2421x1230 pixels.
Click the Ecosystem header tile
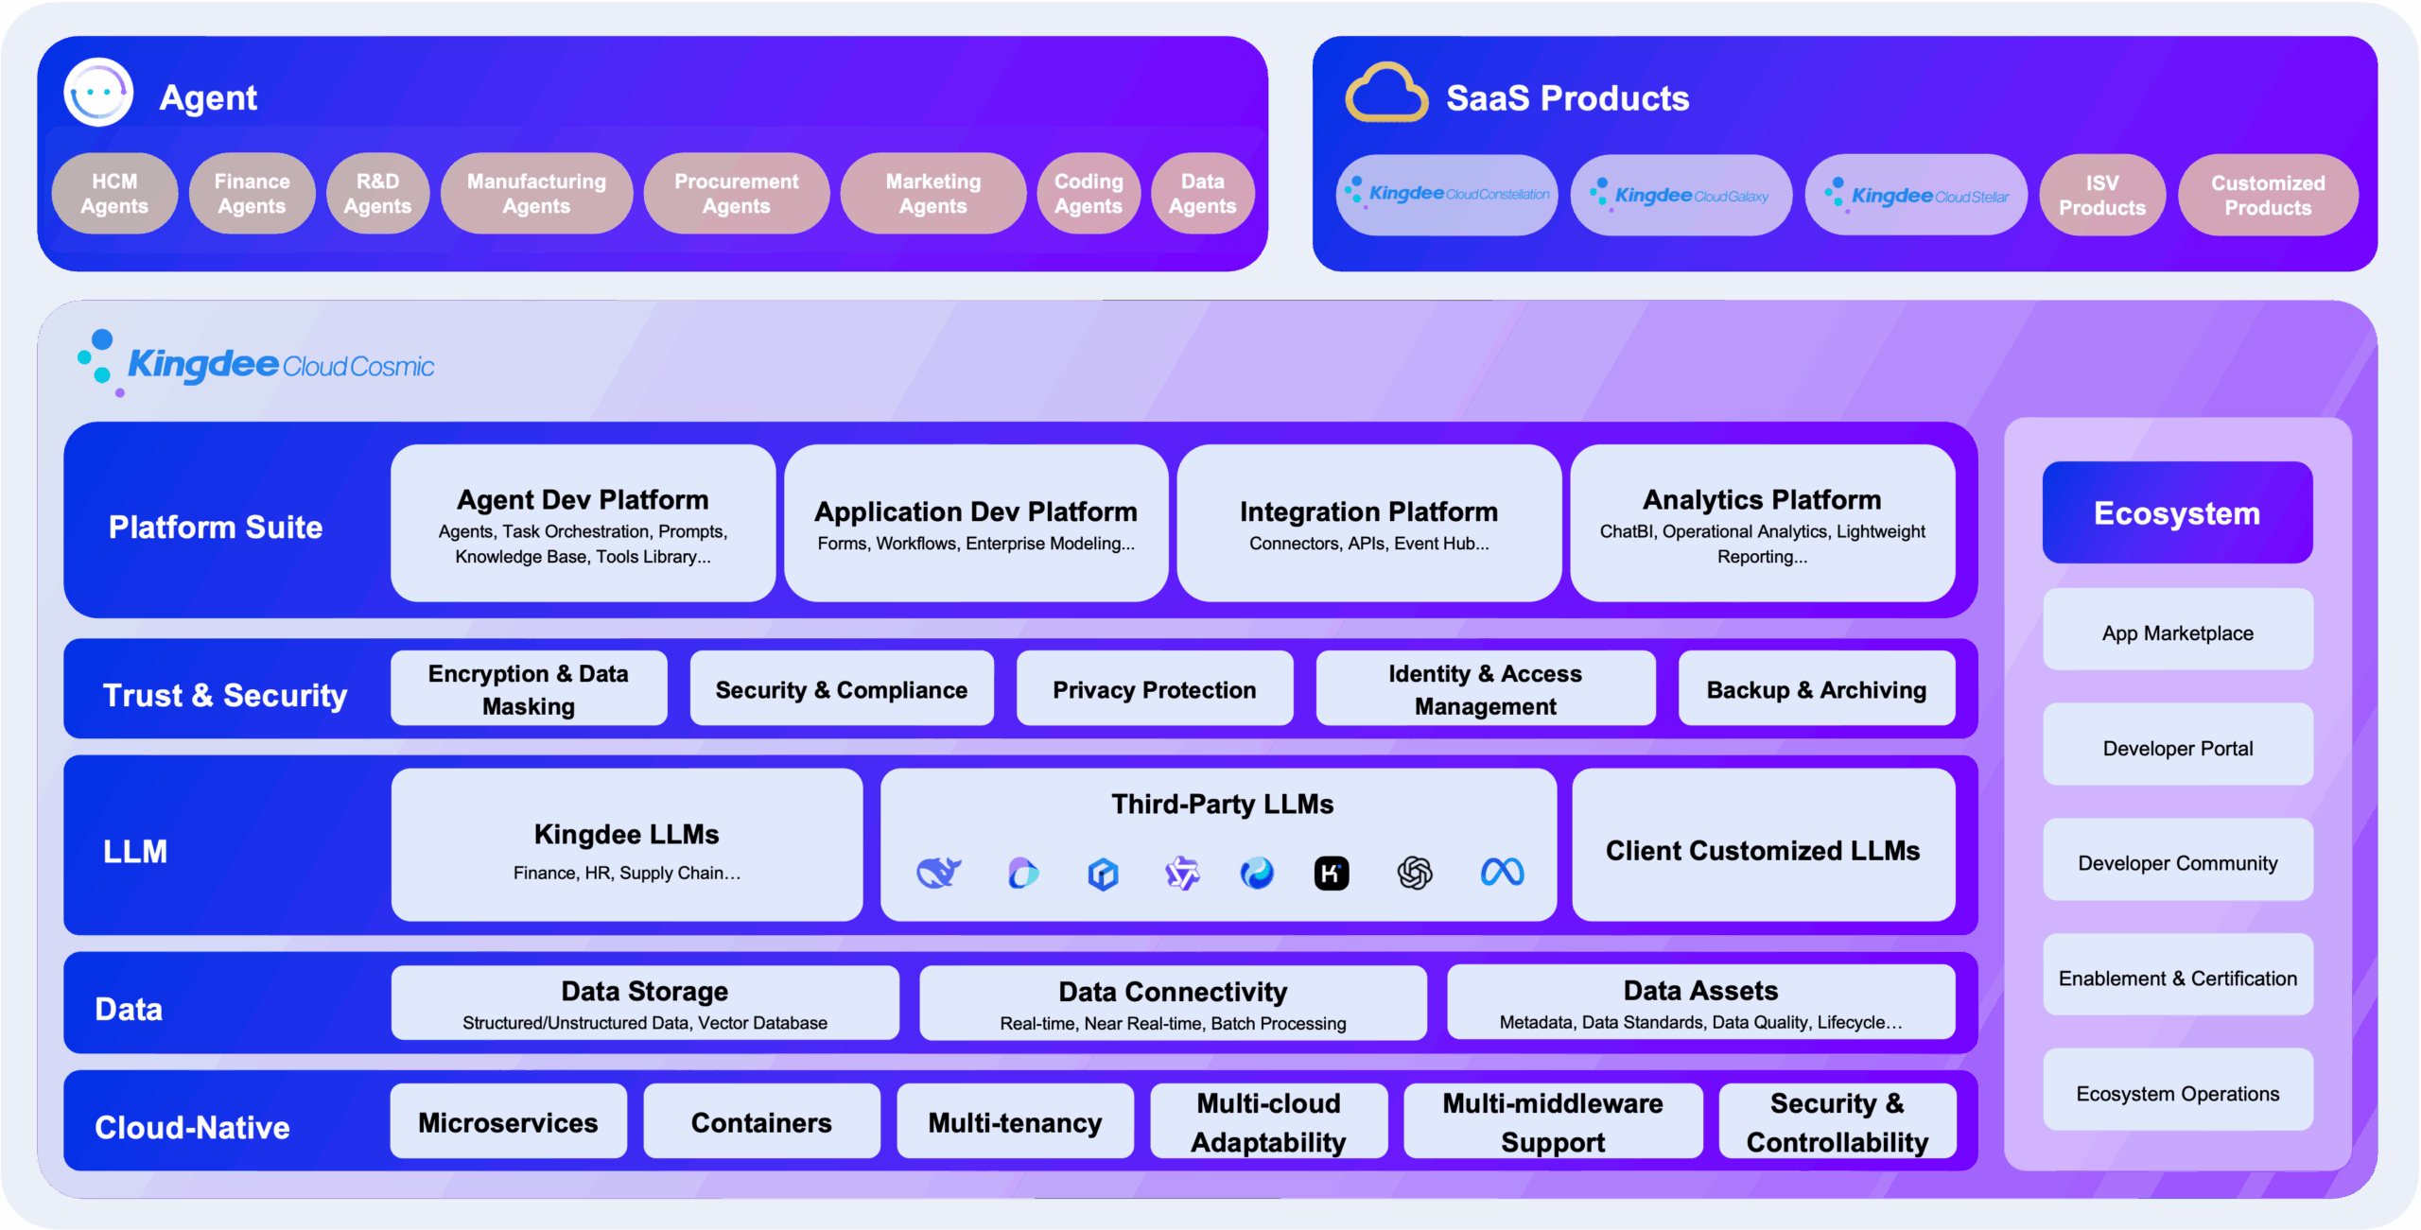pos(2177,513)
